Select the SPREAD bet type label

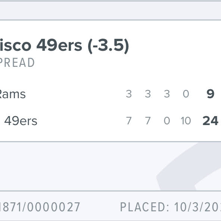pos(17,63)
